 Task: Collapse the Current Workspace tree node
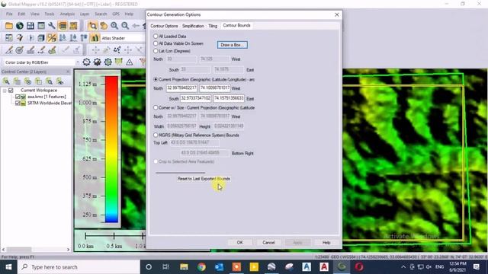click(5, 91)
